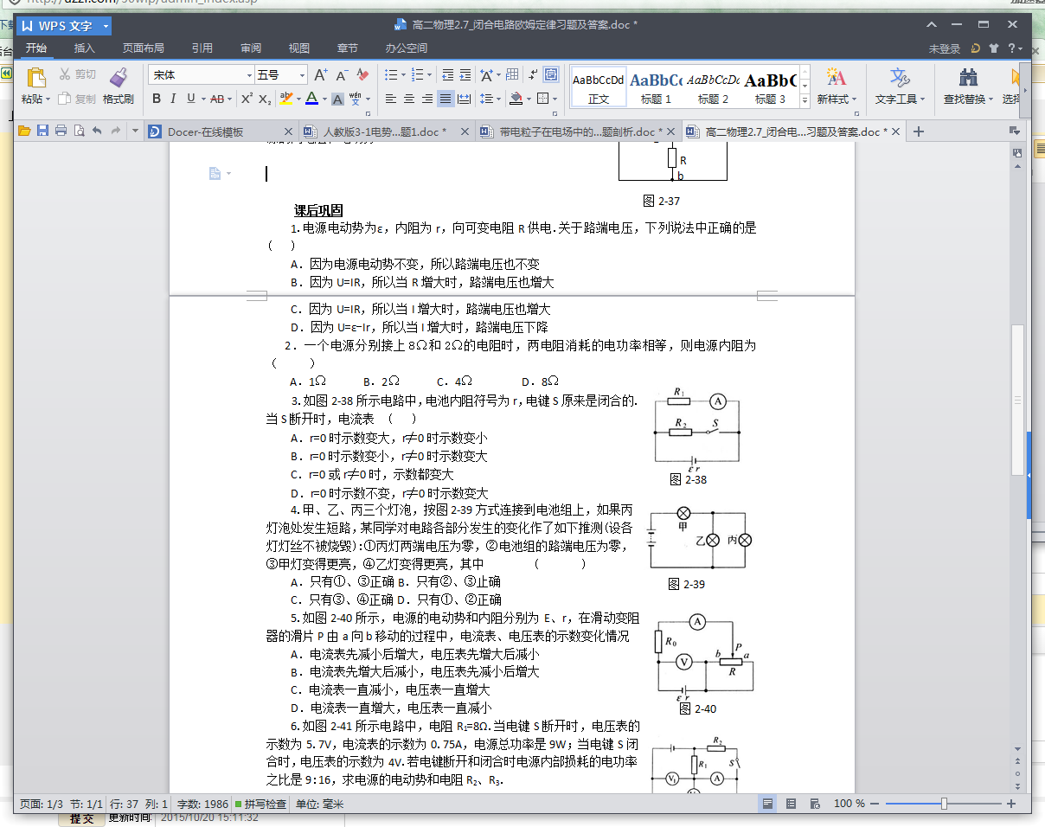The width and height of the screenshot is (1045, 827).
Task: Open the font name dropdown (宋体)
Action: pyautogui.click(x=249, y=75)
